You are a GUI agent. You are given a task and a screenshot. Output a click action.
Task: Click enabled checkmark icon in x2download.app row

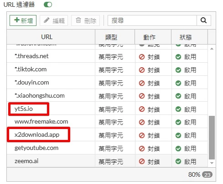(178, 135)
